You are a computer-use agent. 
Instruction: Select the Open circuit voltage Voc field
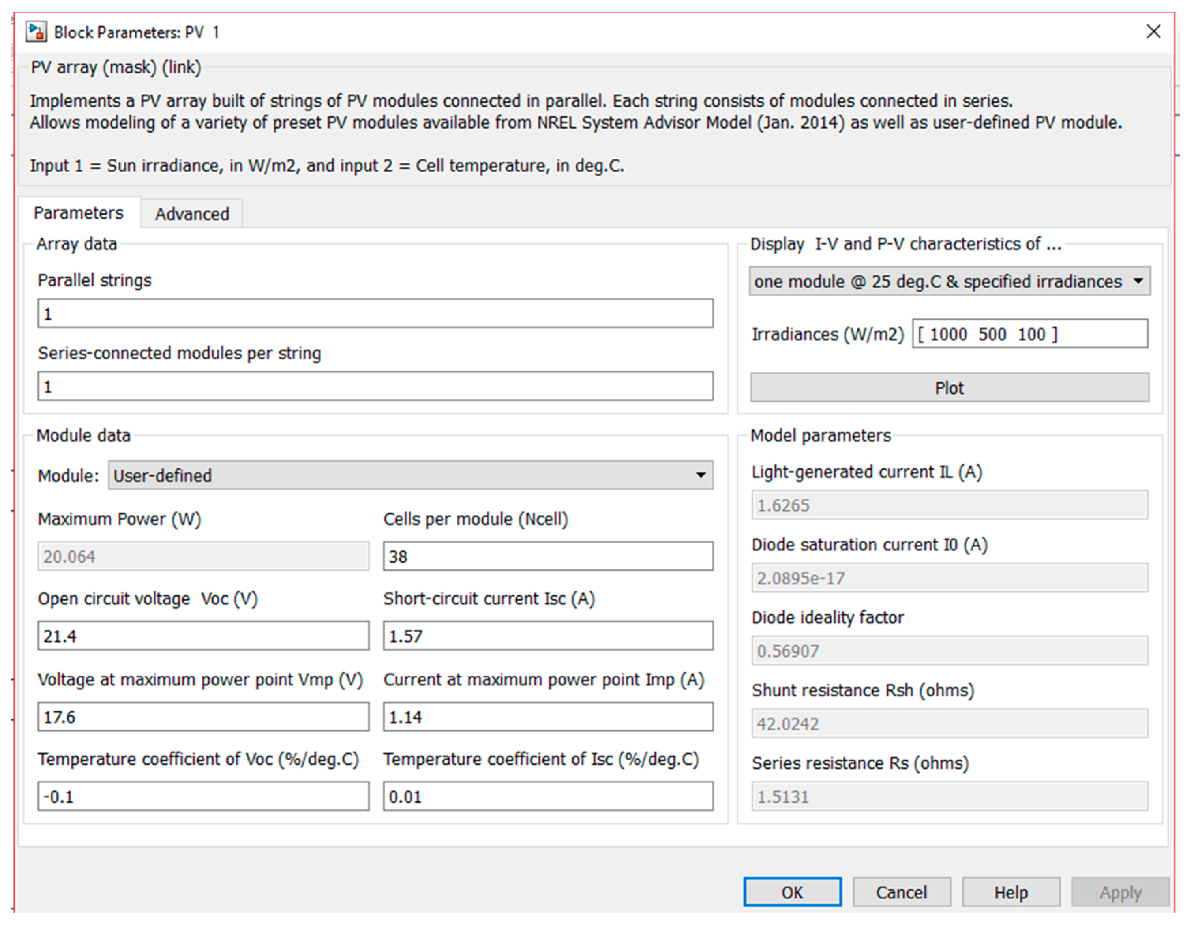tap(203, 636)
